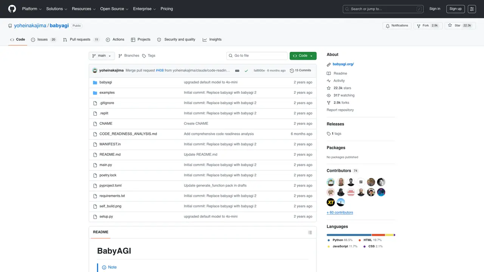Click the folder icon beside babyagi
The width and height of the screenshot is (484, 272).
click(95, 82)
